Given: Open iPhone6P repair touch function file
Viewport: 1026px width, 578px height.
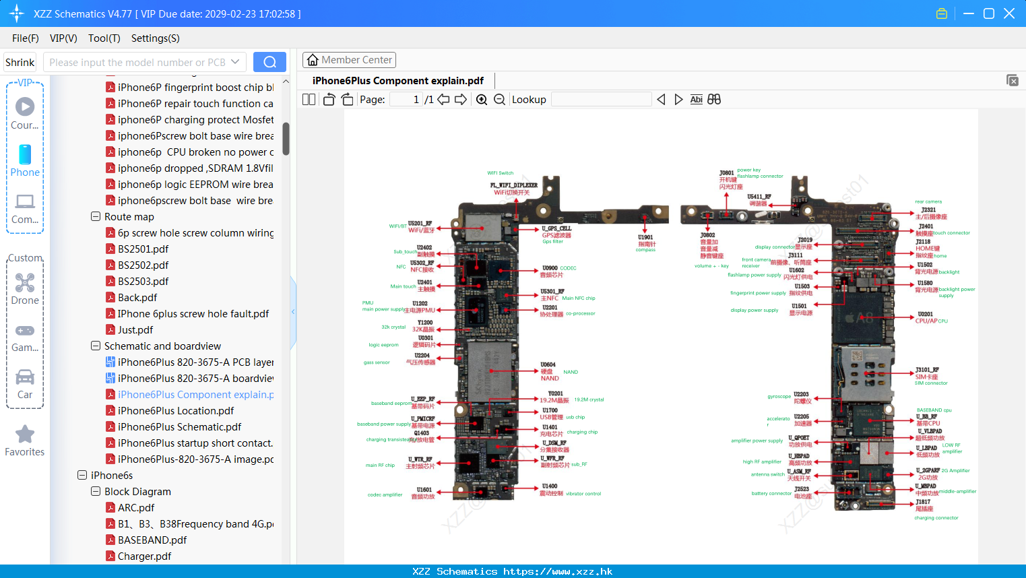Looking at the screenshot, I should [x=189, y=104].
